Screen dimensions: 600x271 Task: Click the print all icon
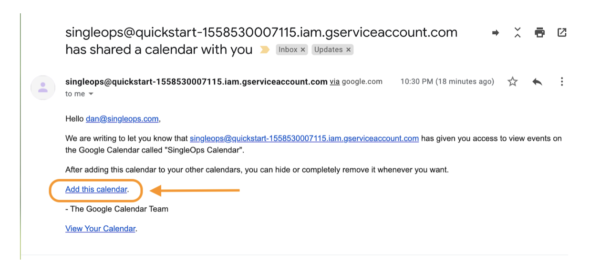(540, 33)
